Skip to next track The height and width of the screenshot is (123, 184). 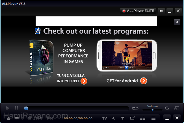point(50,118)
